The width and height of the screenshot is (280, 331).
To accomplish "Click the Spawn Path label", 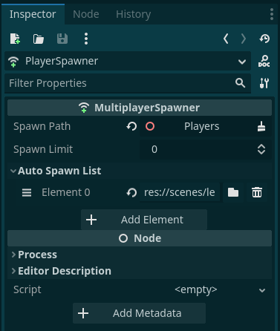I will coord(42,126).
